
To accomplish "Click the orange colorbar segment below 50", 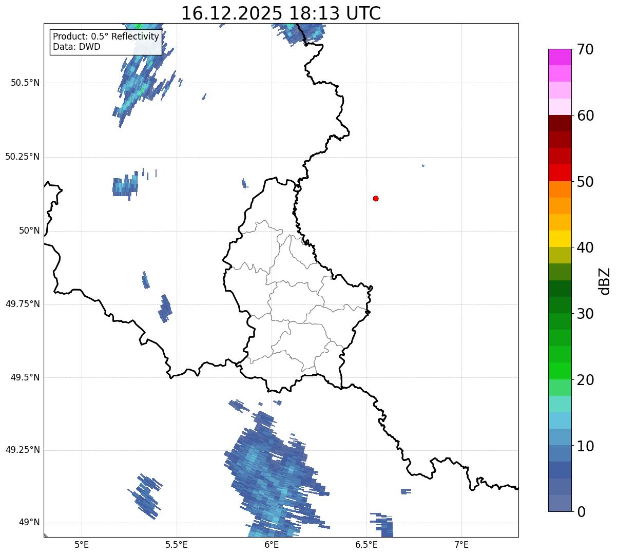I will [x=560, y=189].
